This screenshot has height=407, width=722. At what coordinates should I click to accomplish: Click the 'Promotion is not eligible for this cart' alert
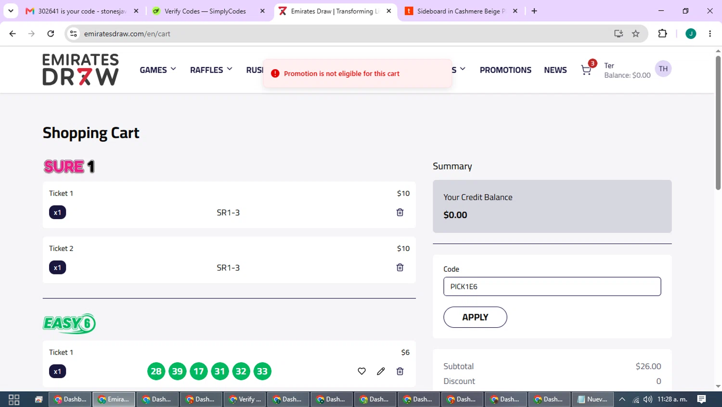point(358,74)
